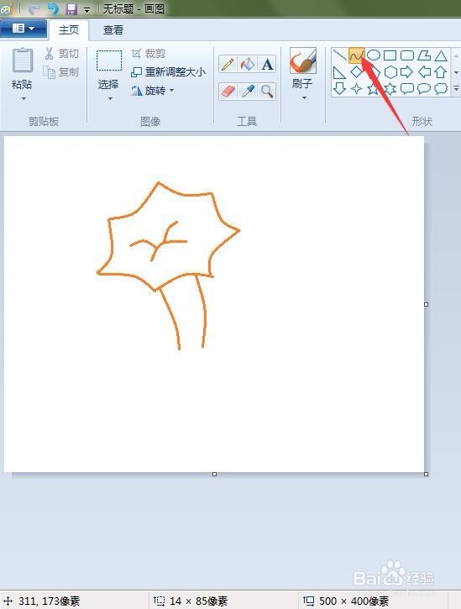Select the Pencil tool
Image resolution: width=461 pixels, height=609 pixels.
click(228, 64)
